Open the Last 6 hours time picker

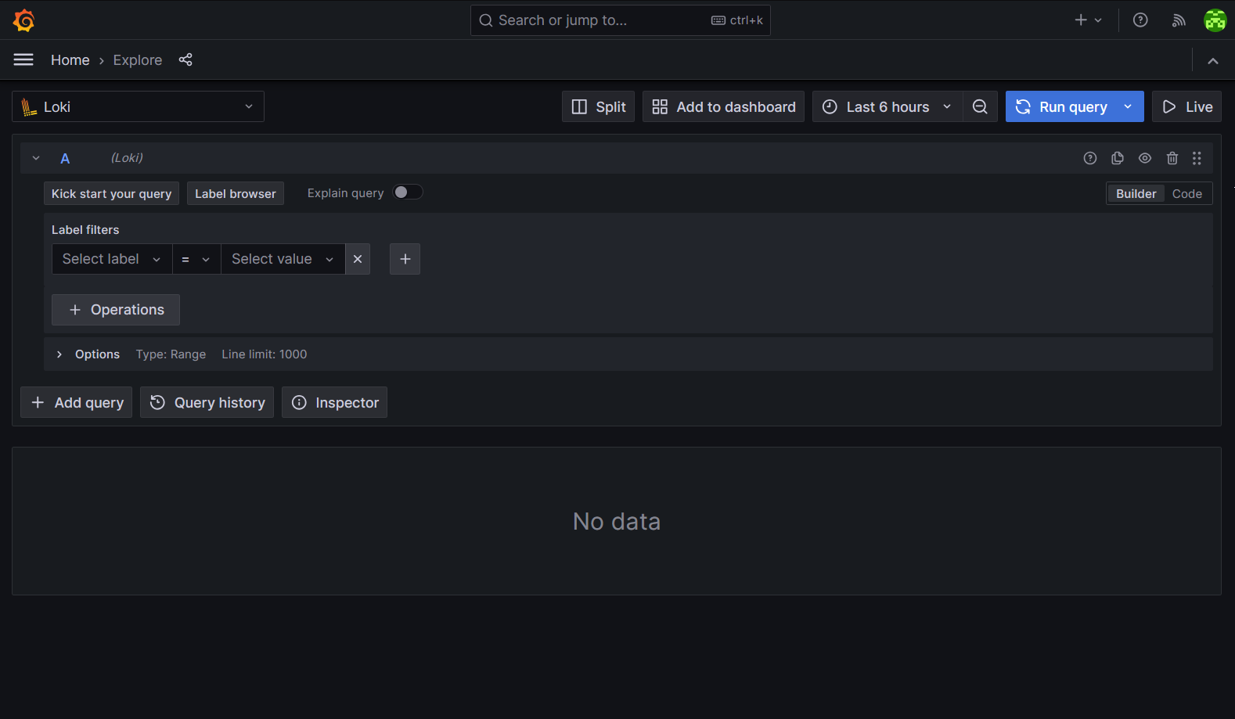(x=888, y=106)
